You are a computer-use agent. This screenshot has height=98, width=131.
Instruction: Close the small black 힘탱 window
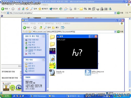[x=96, y=36]
